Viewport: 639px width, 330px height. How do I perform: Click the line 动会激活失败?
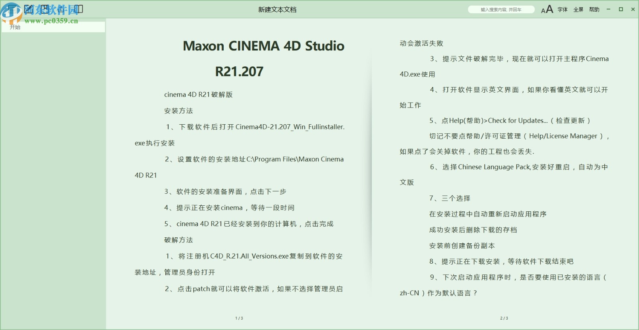(x=421, y=43)
